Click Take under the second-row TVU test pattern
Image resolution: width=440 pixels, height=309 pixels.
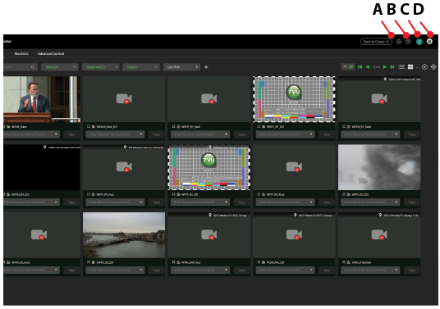(241, 202)
